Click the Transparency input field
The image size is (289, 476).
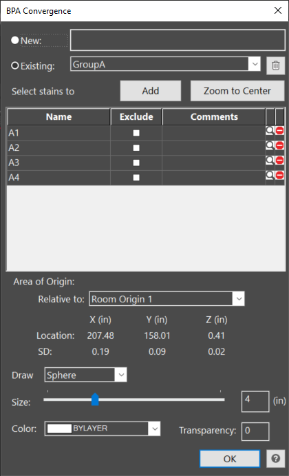pyautogui.click(x=255, y=431)
